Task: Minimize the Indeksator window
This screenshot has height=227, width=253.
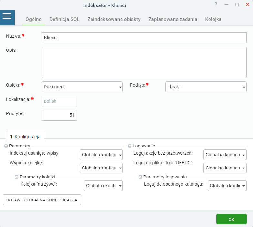Action: tap(226, 5)
